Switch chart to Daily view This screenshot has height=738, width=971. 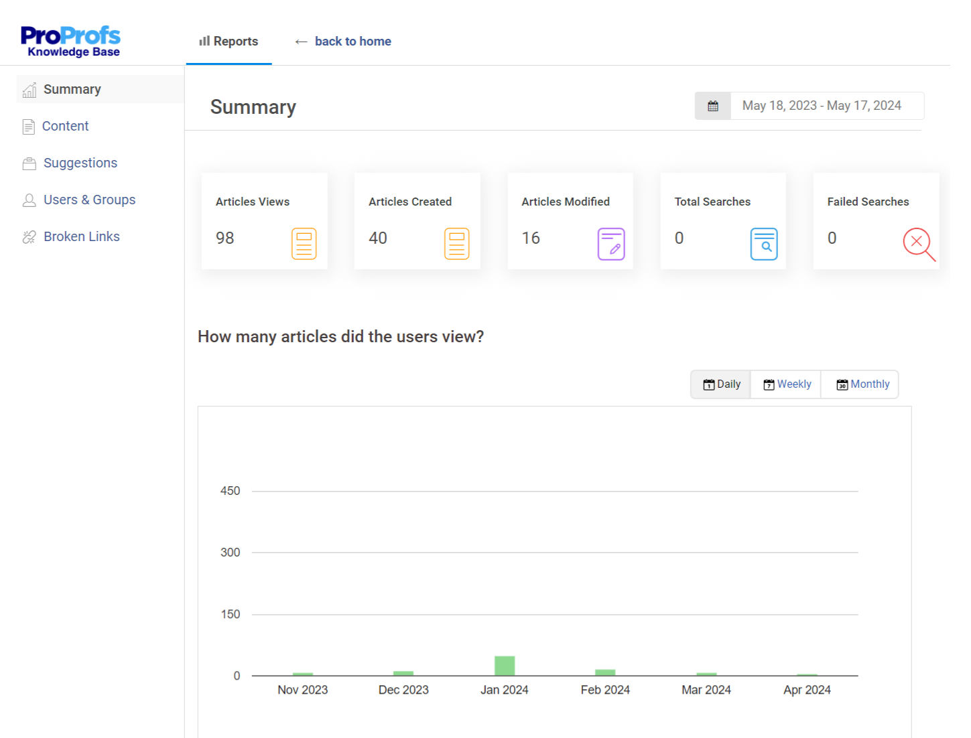(x=721, y=384)
